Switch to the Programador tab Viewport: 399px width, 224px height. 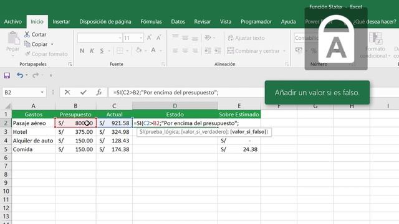(x=256, y=22)
